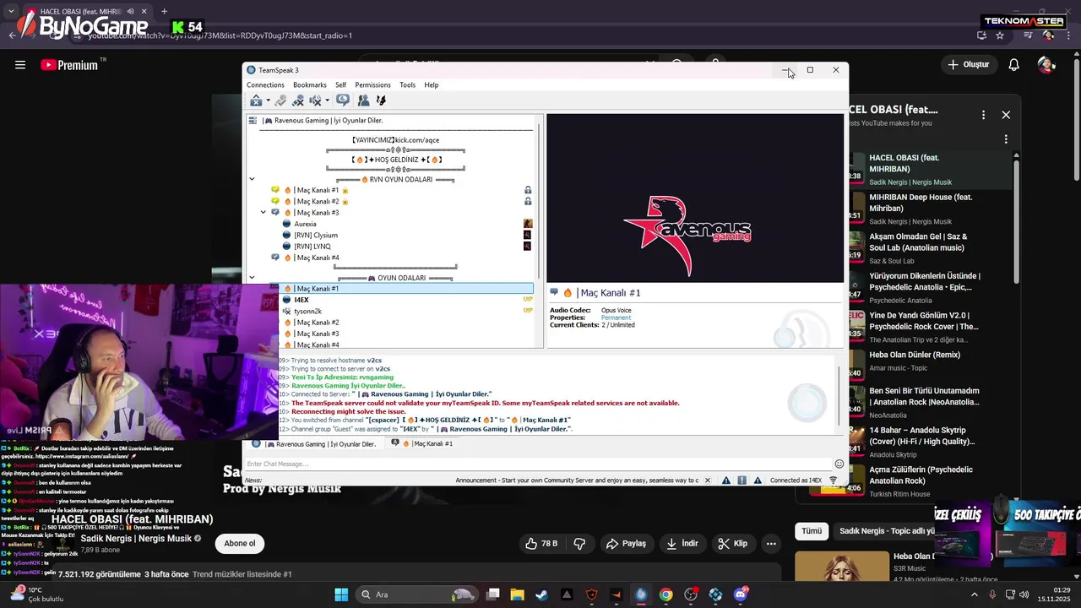
Task: Open the Tools menu
Action: pyautogui.click(x=407, y=84)
